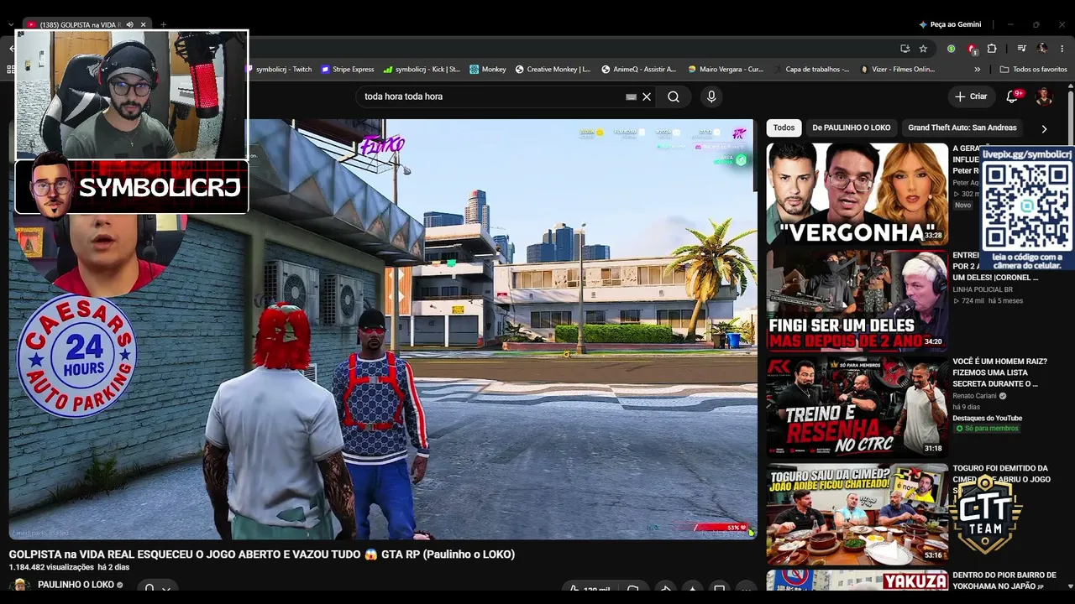The image size is (1075, 604).
Task: Open the TREINO E RESENHA NO CTRC thumbnail
Action: click(x=857, y=407)
